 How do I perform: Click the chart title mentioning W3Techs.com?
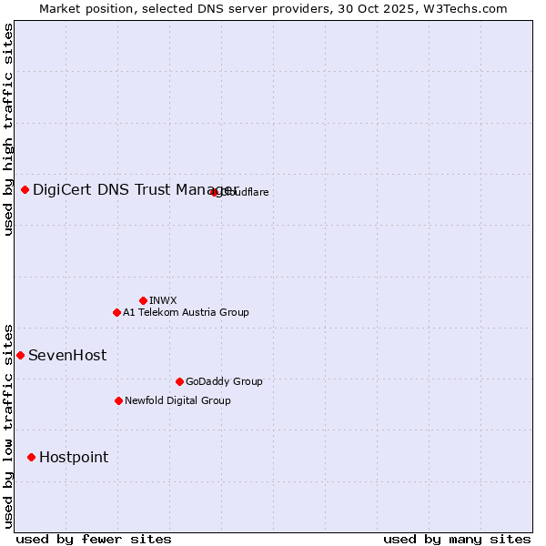point(273,8)
